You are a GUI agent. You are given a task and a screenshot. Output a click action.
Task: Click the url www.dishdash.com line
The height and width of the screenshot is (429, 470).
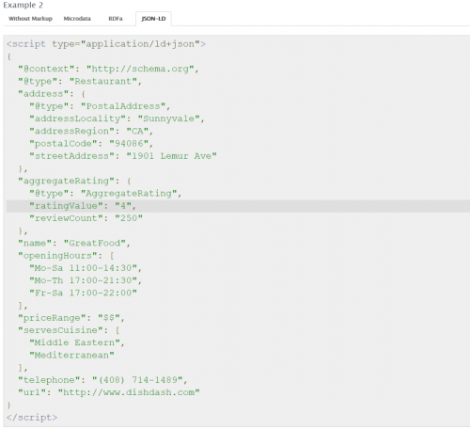(x=109, y=392)
